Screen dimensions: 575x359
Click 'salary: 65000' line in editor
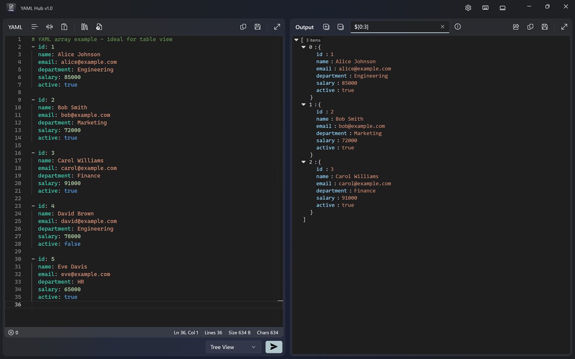pyautogui.click(x=59, y=289)
